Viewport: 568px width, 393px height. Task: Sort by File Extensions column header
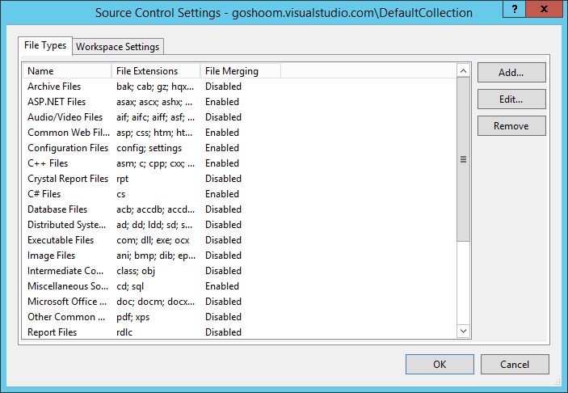point(156,71)
